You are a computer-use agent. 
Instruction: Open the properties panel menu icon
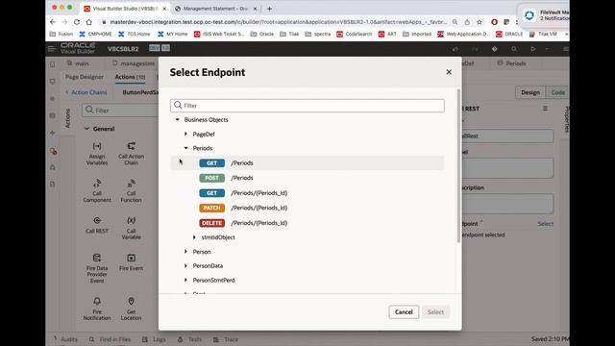click(x=545, y=109)
